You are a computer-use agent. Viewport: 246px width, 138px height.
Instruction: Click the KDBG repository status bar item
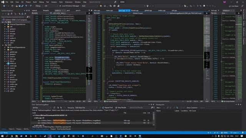(224, 133)
